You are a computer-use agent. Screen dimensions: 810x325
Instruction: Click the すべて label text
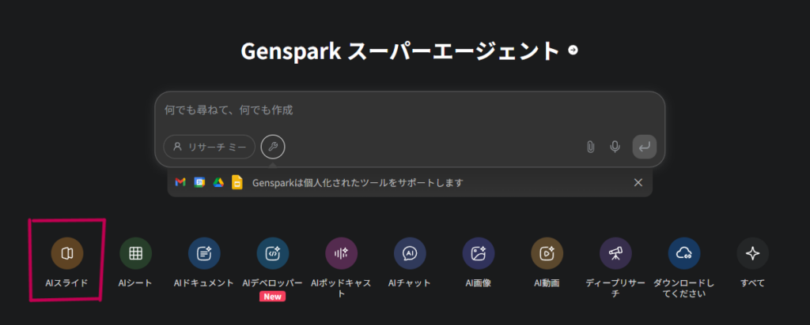tap(753, 283)
